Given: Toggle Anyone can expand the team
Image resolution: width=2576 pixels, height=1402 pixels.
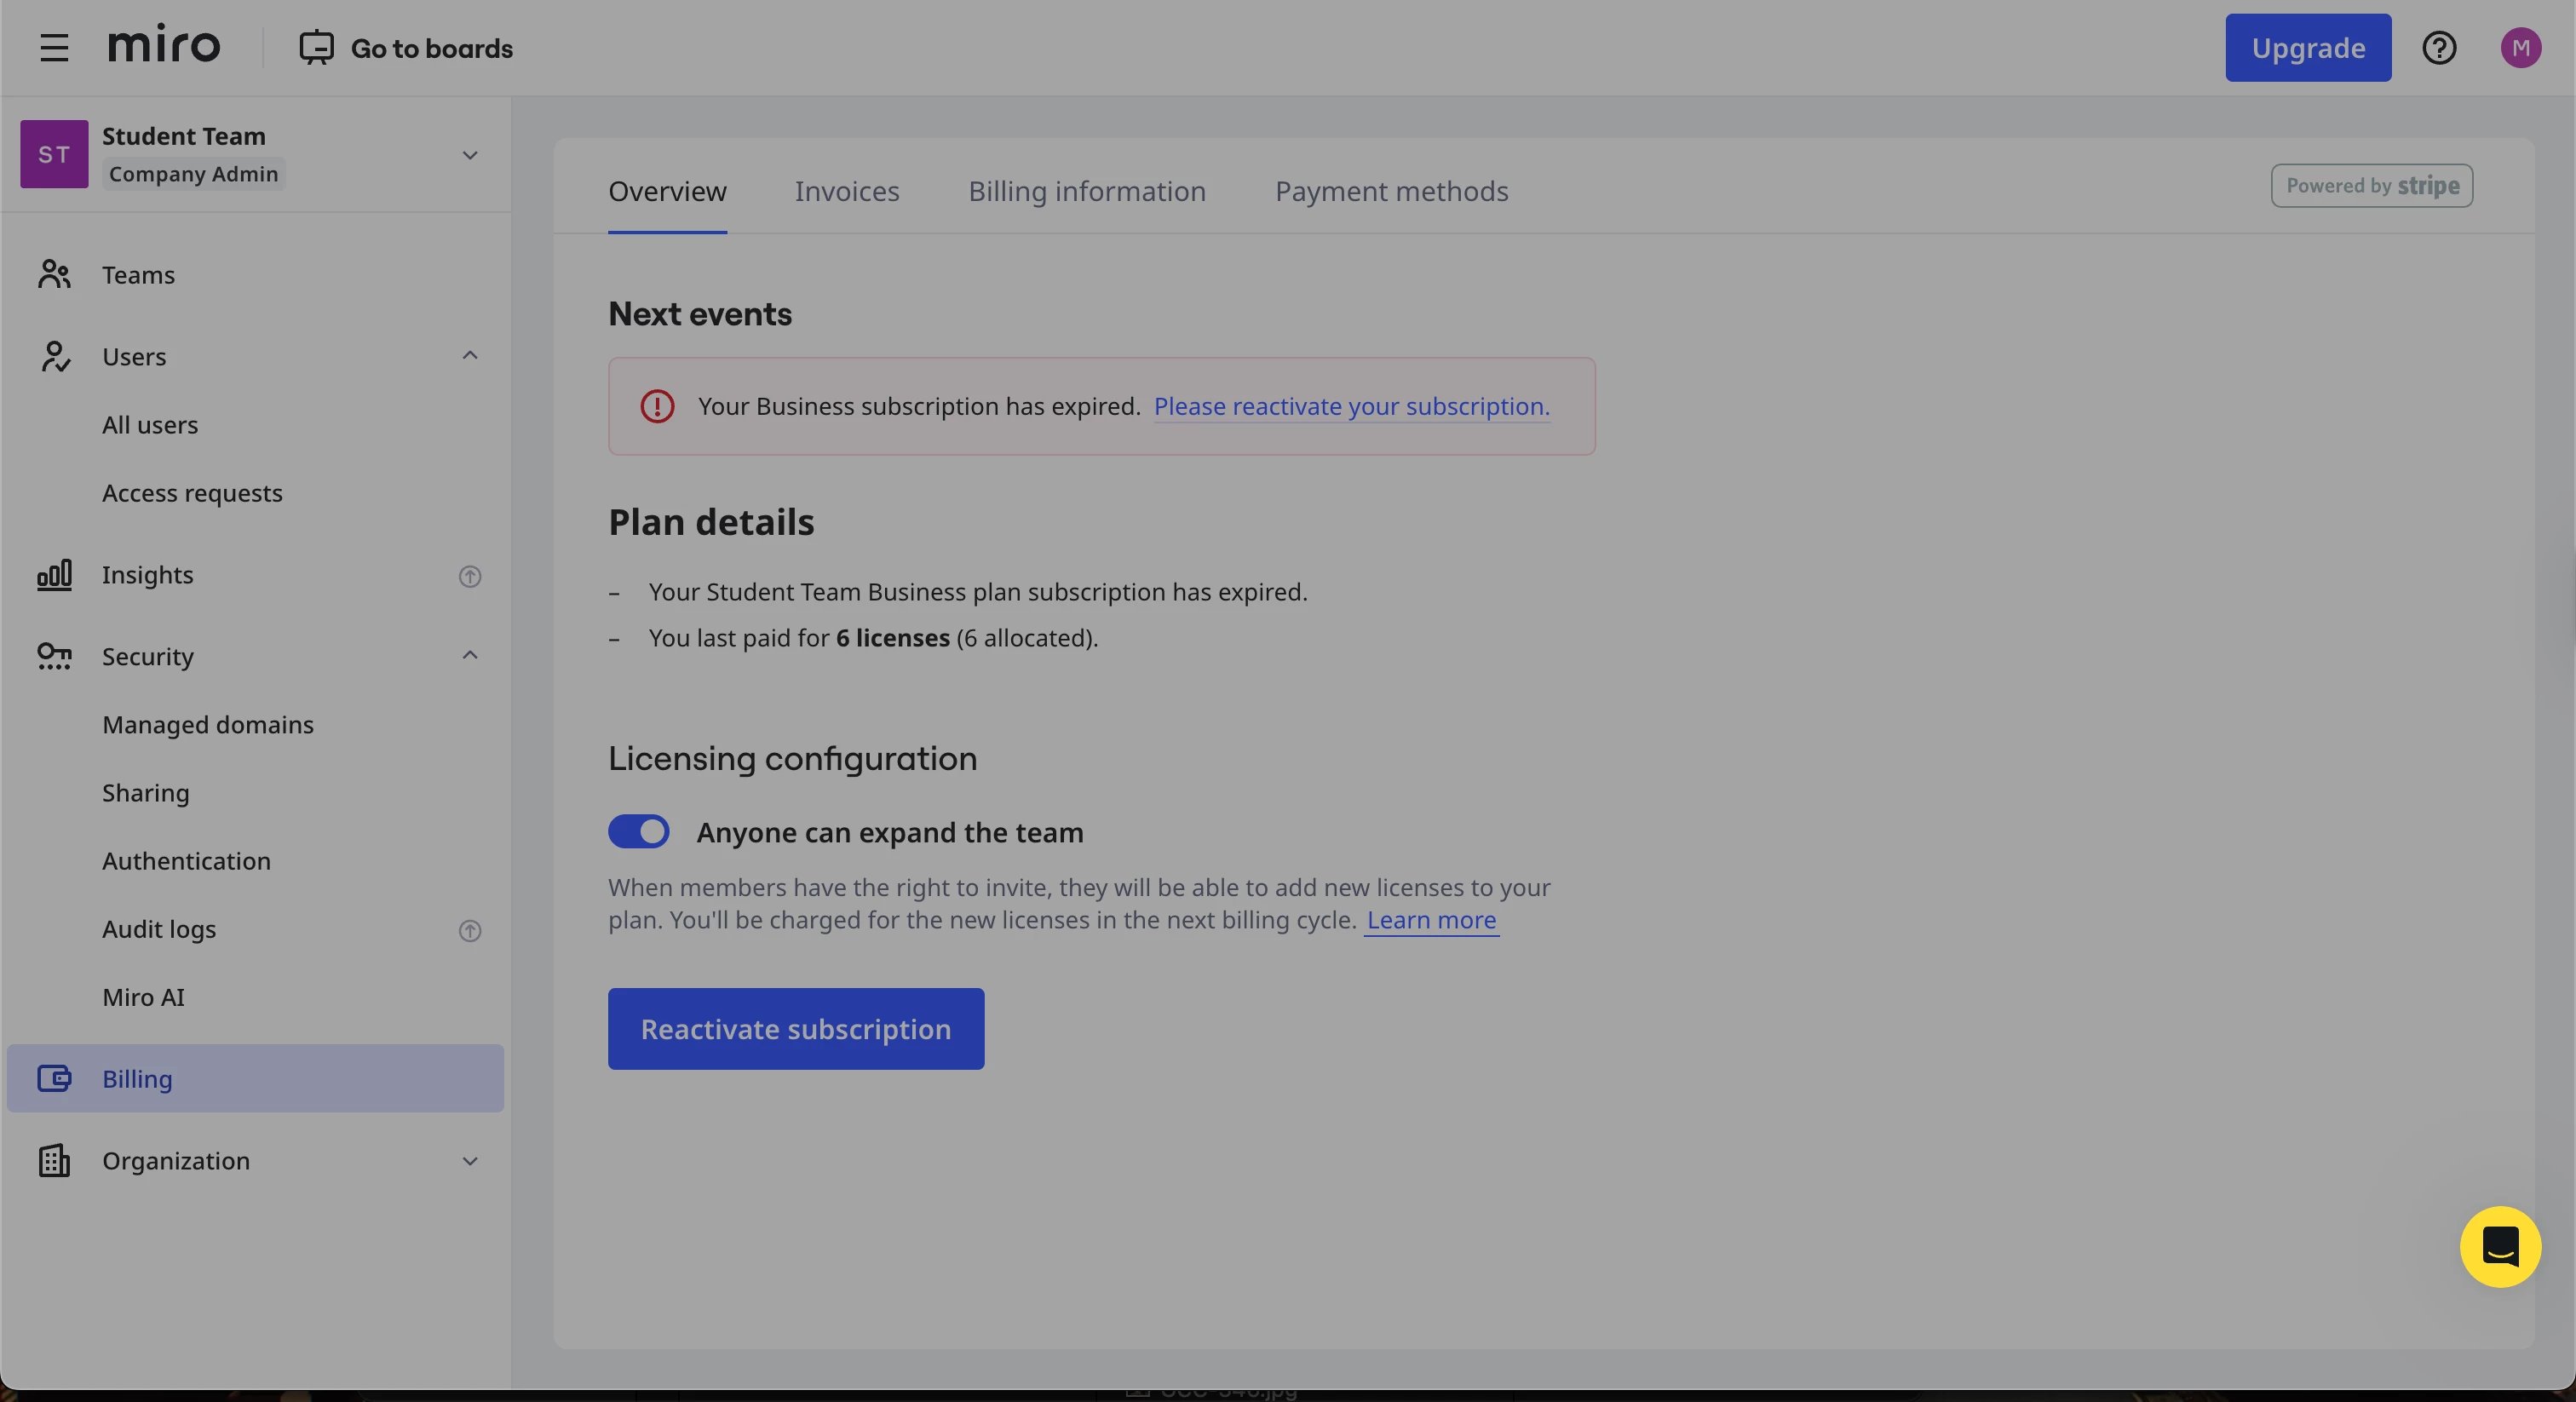Looking at the screenshot, I should click(639, 831).
